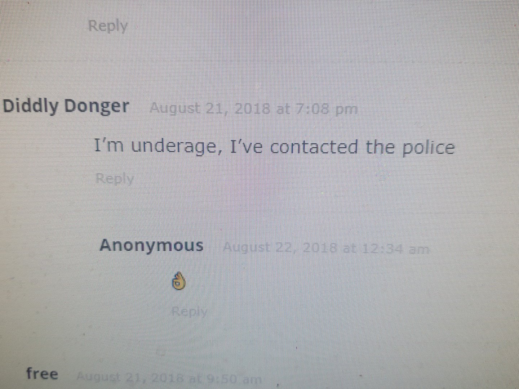Select the commenter name "free"
The image size is (519, 389).
42,374
